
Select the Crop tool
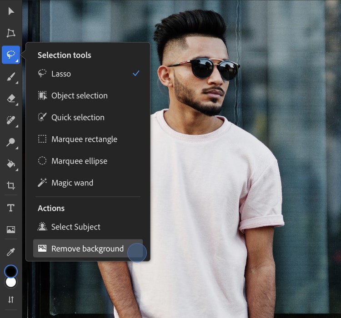coord(11,185)
